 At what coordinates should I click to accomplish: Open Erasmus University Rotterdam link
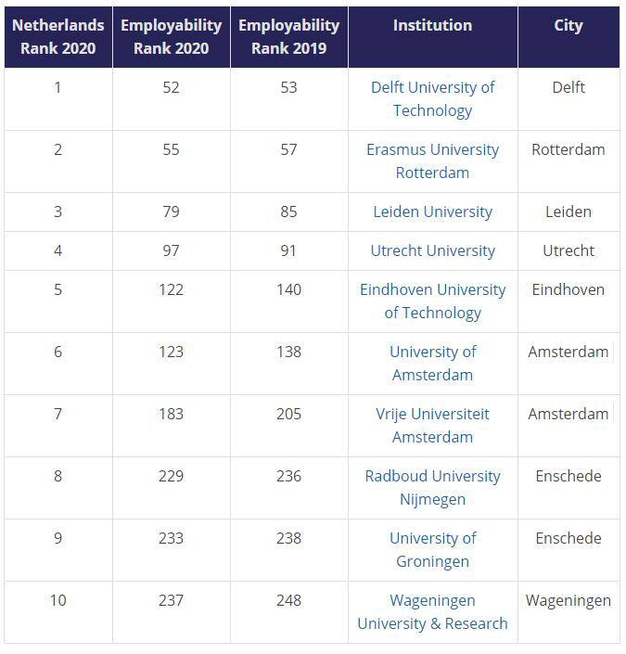(432, 160)
